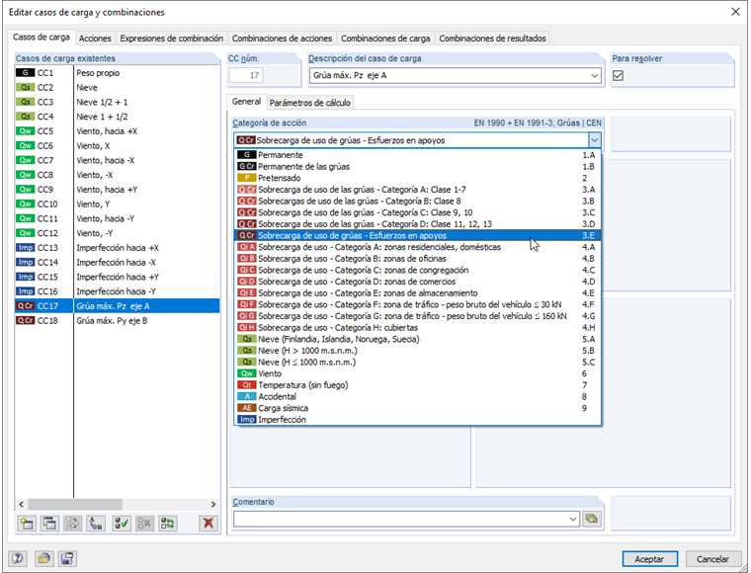Click the grayed-out deselect all load cases icon
This screenshot has height=573, width=751.
click(144, 524)
